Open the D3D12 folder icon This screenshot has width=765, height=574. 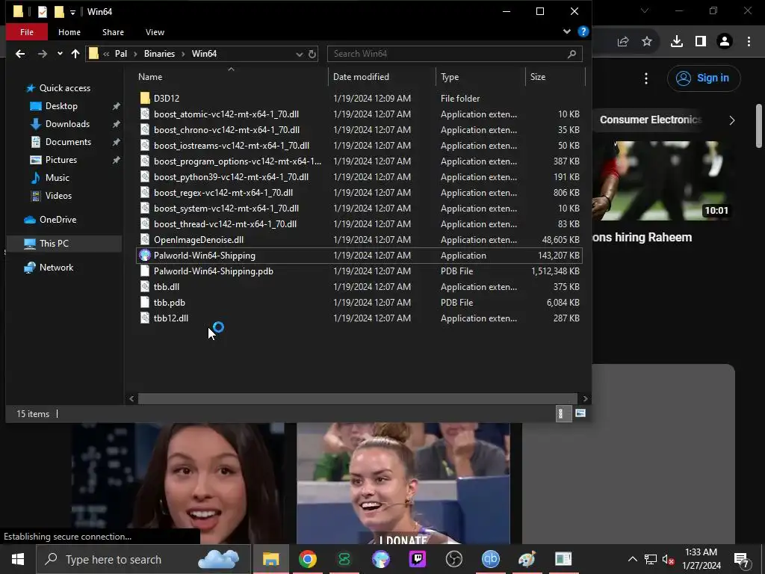[x=145, y=98]
